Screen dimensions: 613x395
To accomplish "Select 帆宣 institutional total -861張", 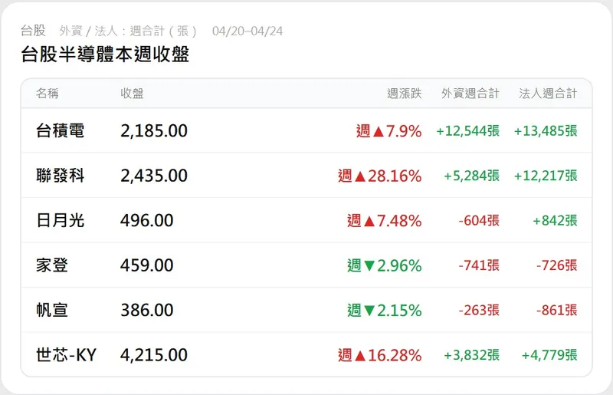I will pos(557,311).
